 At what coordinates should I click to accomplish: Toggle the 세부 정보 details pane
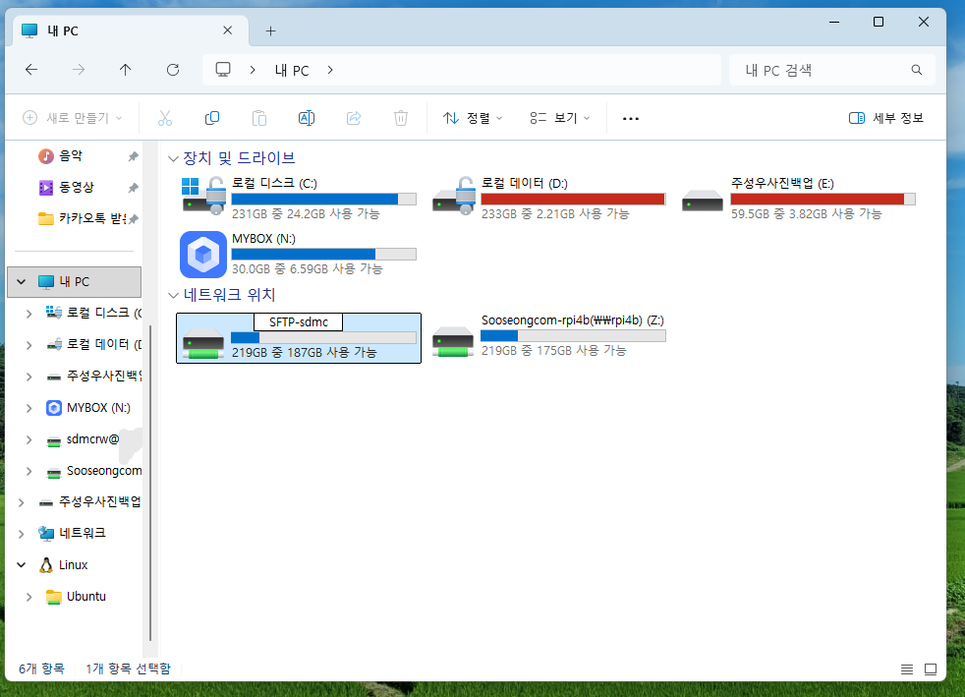[886, 118]
